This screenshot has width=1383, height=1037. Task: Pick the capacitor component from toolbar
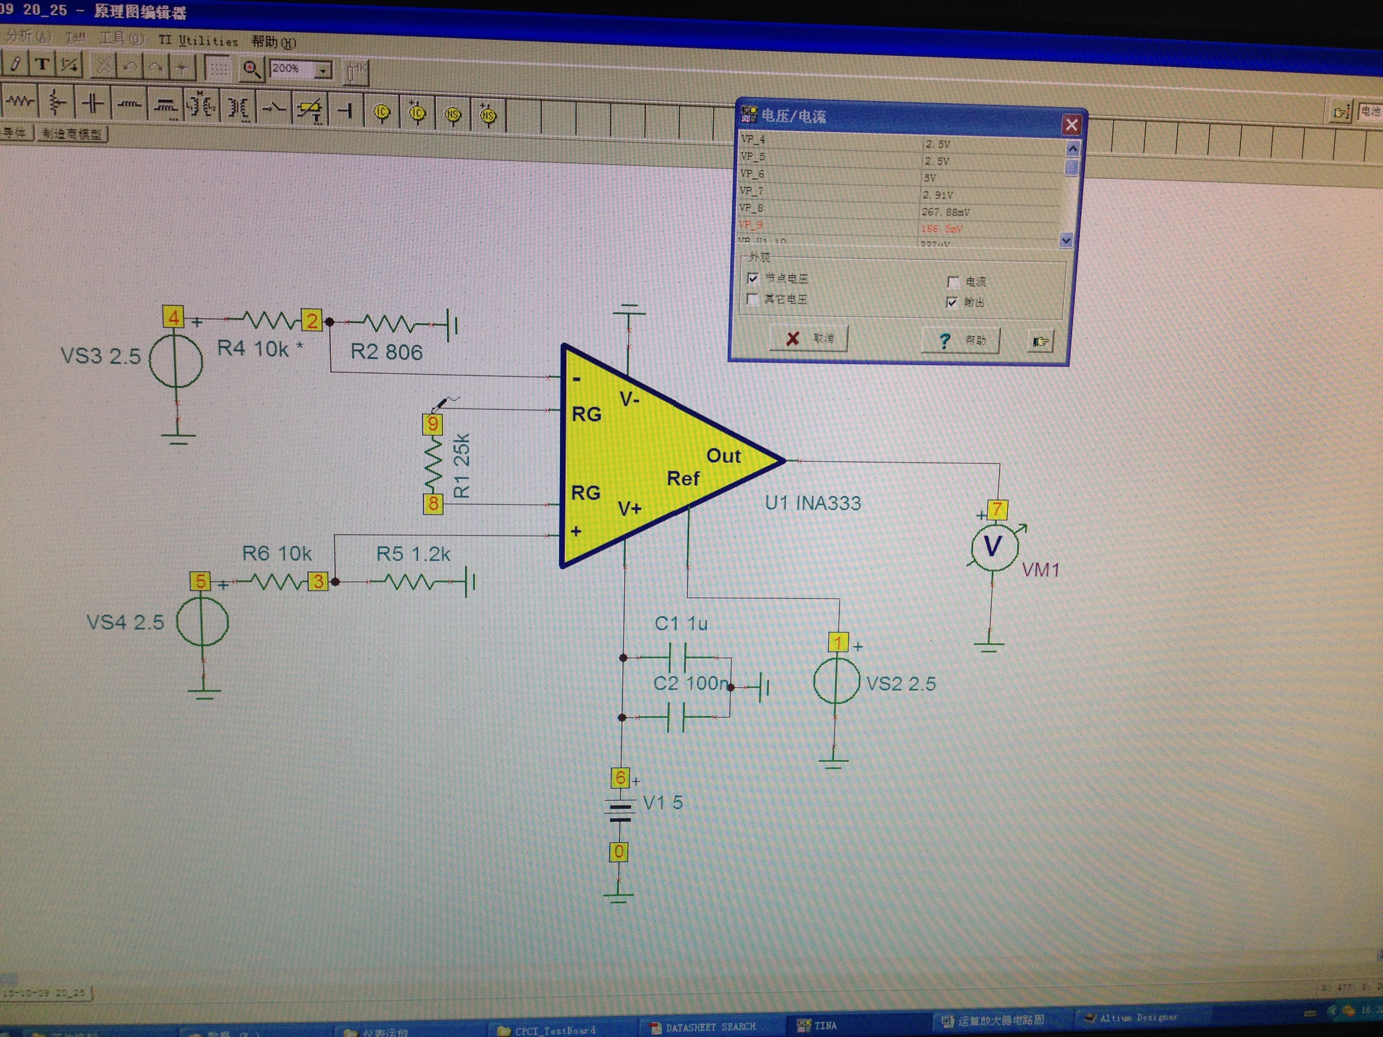pos(92,104)
